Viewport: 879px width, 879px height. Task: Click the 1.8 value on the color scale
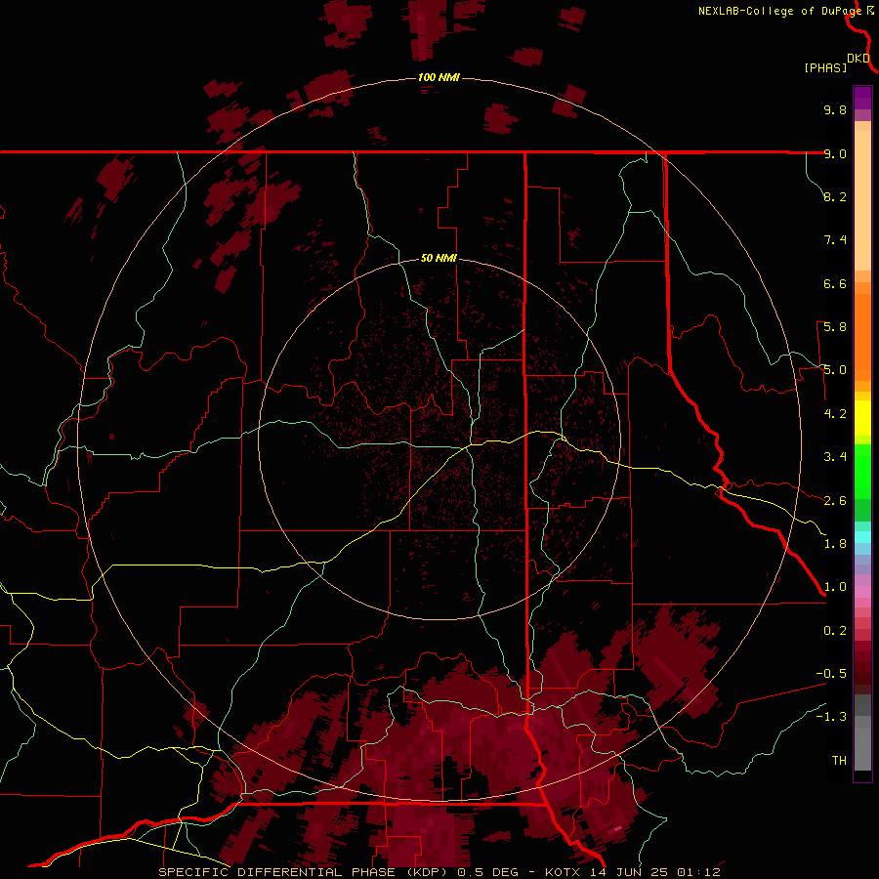pyautogui.click(x=835, y=544)
